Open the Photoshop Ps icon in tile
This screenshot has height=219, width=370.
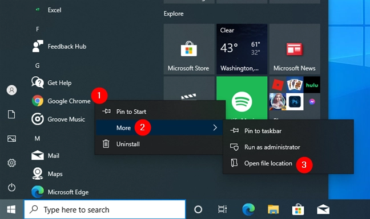point(295,102)
